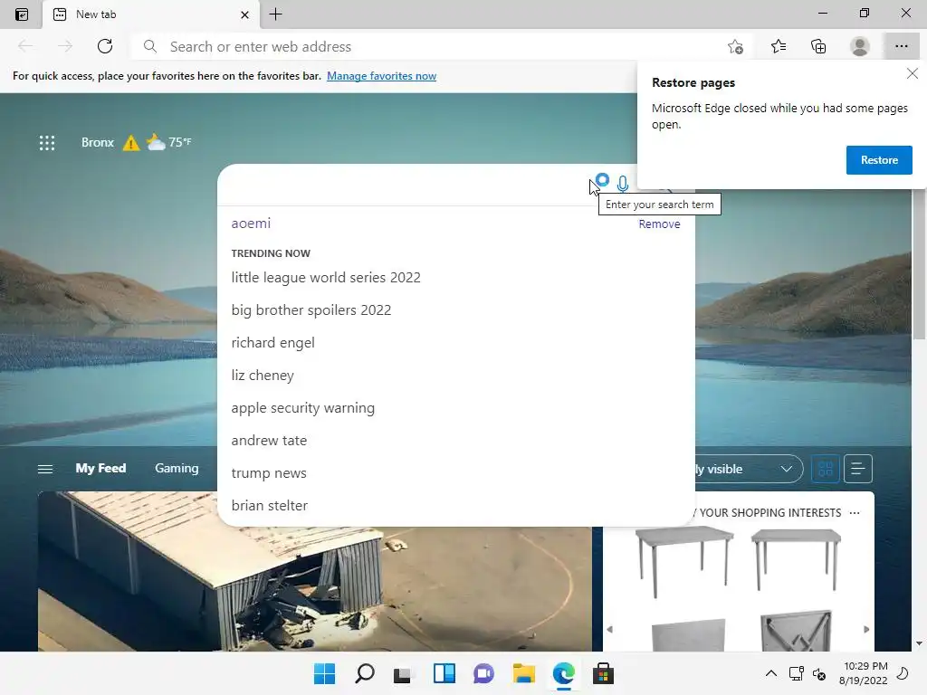Image resolution: width=927 pixels, height=695 pixels.
Task: Choose liz cheney suggestion
Action: [263, 376]
